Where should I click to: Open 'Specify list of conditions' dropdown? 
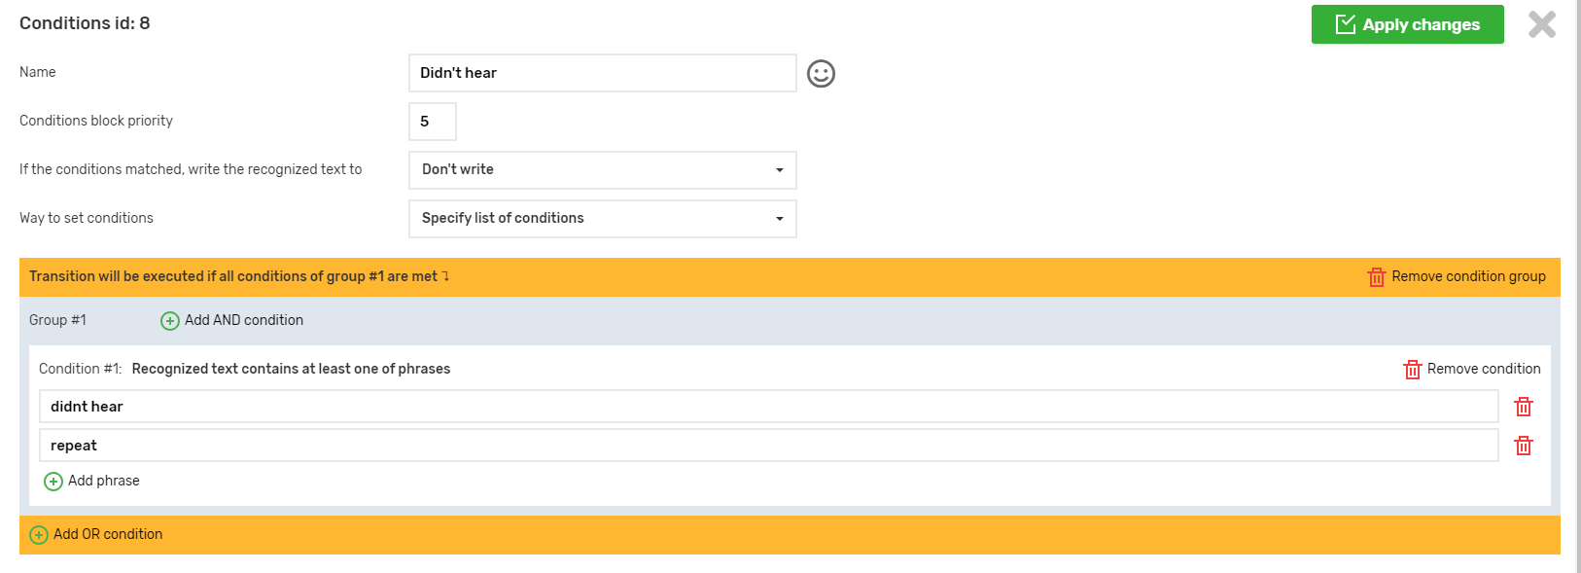pos(602,219)
